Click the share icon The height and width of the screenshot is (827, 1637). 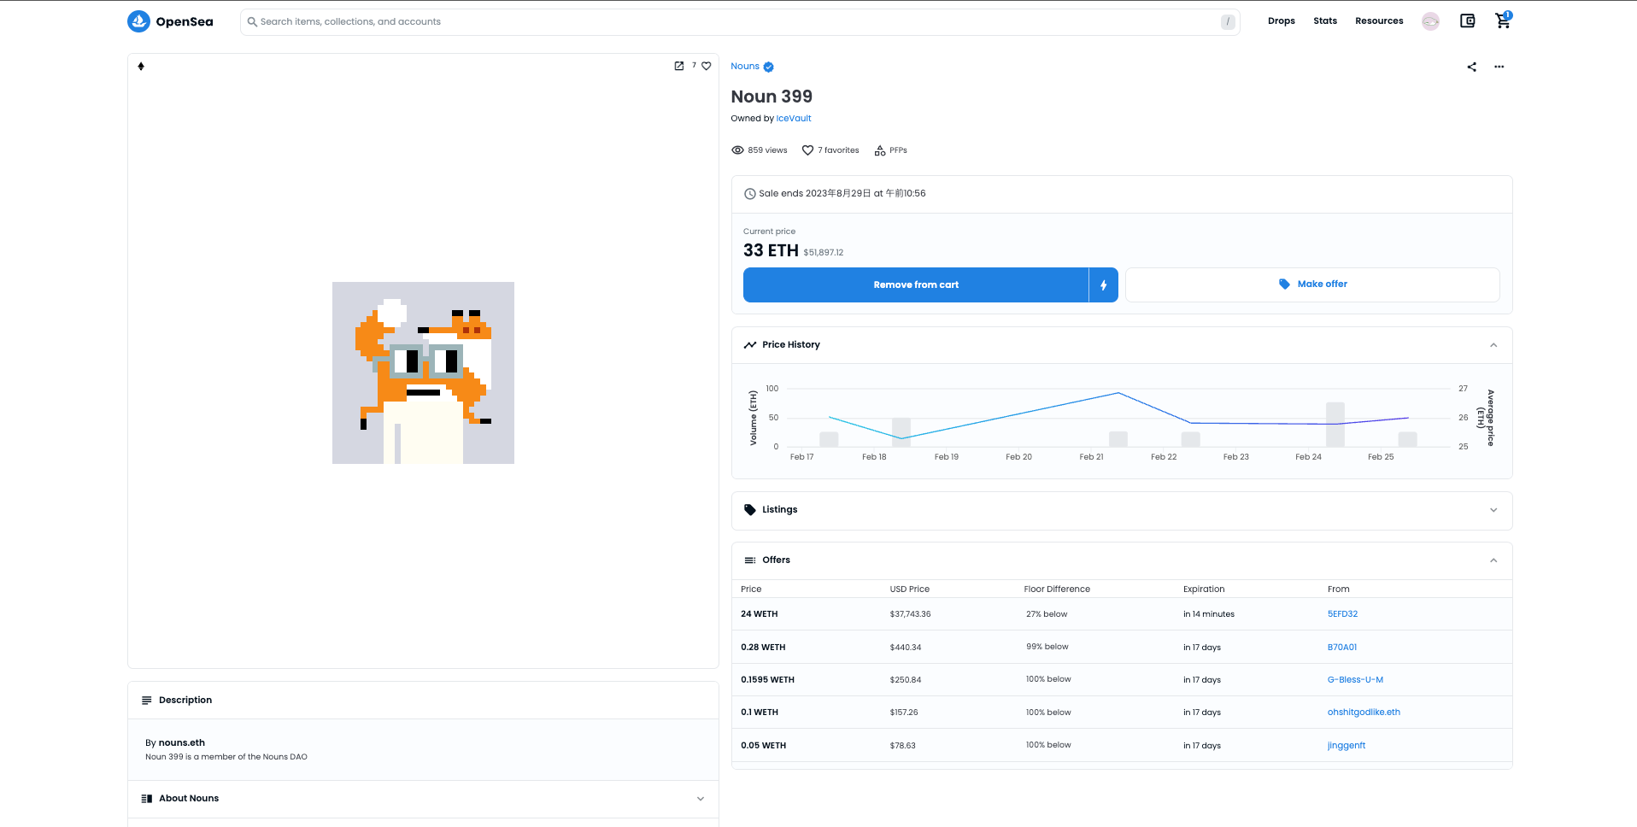(x=1471, y=67)
